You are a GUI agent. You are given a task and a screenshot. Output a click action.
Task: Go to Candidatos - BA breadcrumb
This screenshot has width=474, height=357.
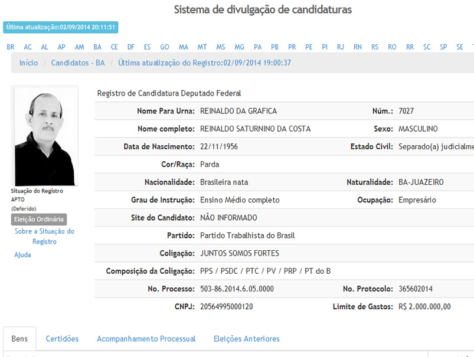(78, 63)
